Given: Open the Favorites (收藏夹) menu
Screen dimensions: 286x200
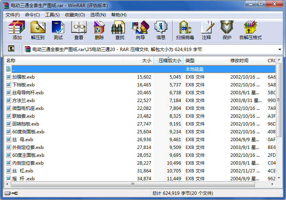Looking at the screenshot, I should (x=75, y=15).
